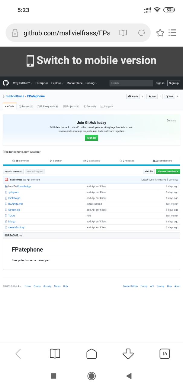The width and height of the screenshot is (183, 387).
Task: View 0 packages
Action: pyautogui.click(x=91, y=161)
